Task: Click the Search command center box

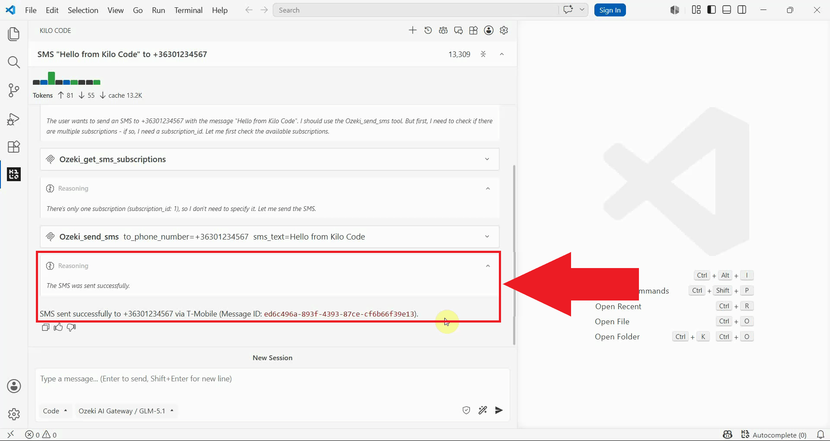Action: tap(415, 10)
